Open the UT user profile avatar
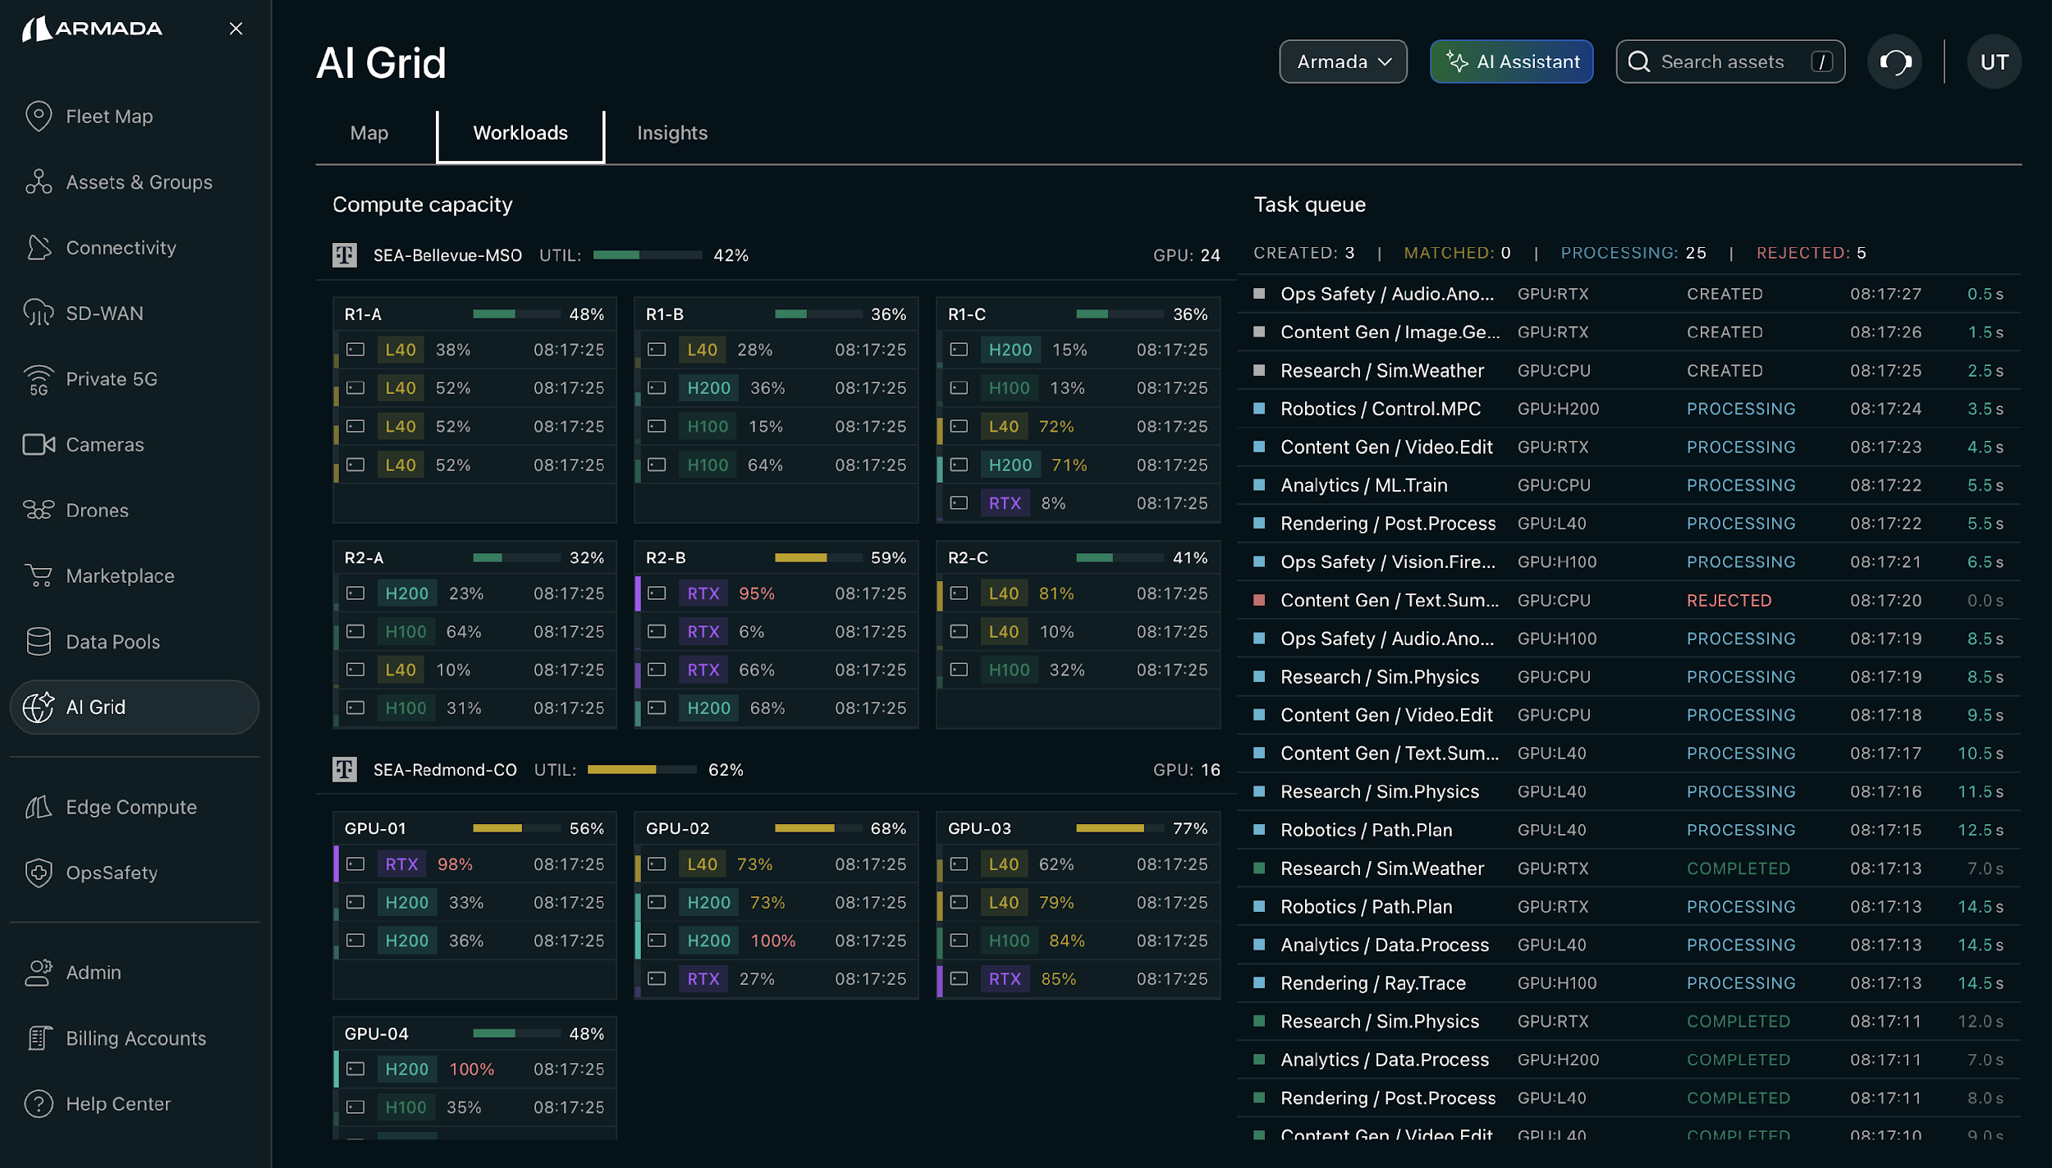Viewport: 2052px width, 1168px height. [x=1995, y=61]
